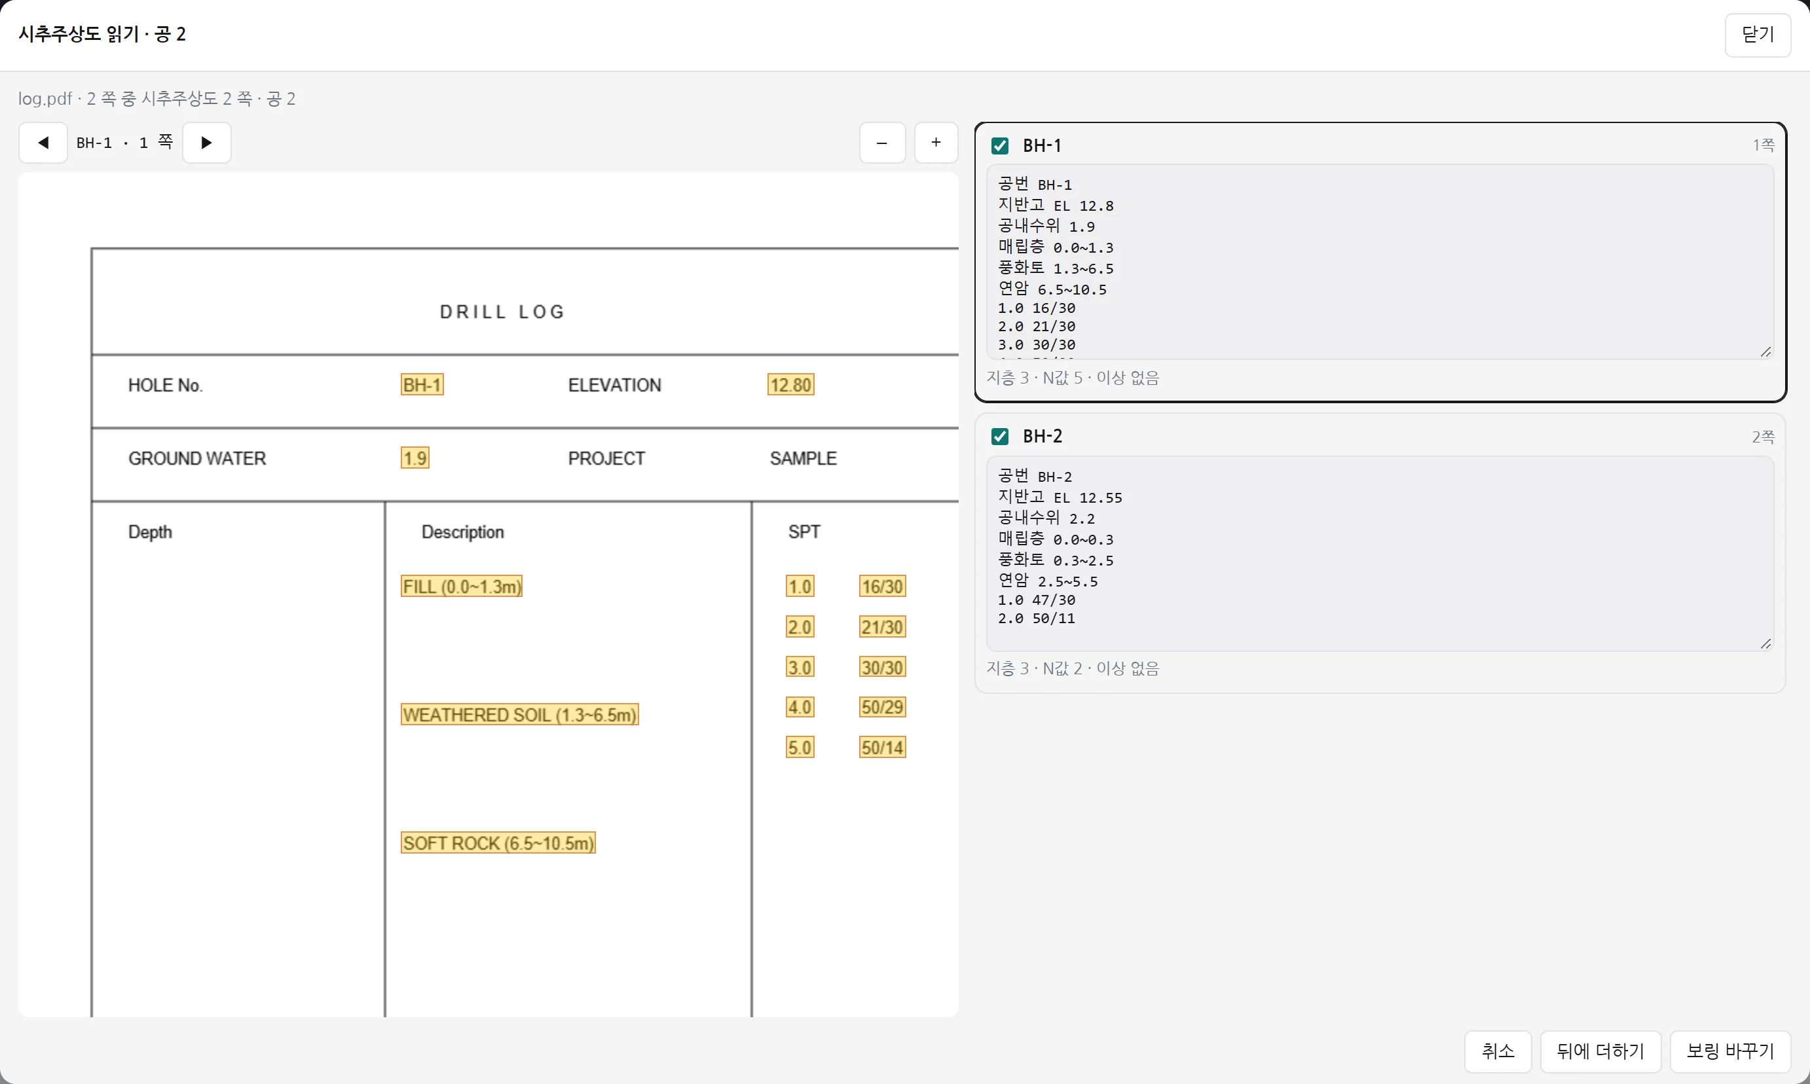1810x1084 pixels.
Task: Select the WEATHERED SOIL (1.3~6.5m) highlight
Action: [x=519, y=714]
